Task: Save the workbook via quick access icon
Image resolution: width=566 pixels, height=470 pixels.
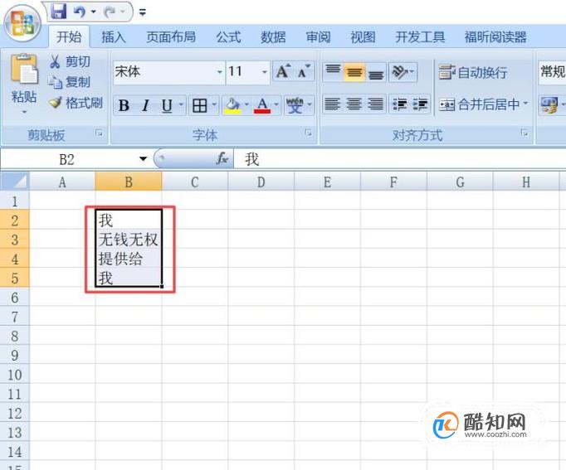Action: pyautogui.click(x=58, y=12)
